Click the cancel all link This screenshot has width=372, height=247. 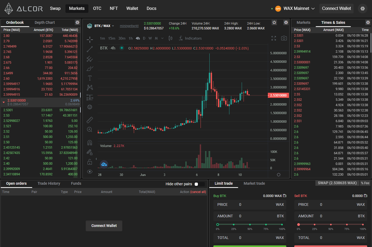pos(198,192)
